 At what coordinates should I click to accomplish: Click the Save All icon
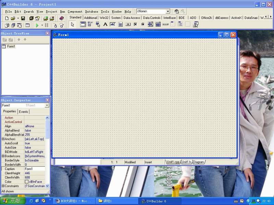tap(32, 18)
